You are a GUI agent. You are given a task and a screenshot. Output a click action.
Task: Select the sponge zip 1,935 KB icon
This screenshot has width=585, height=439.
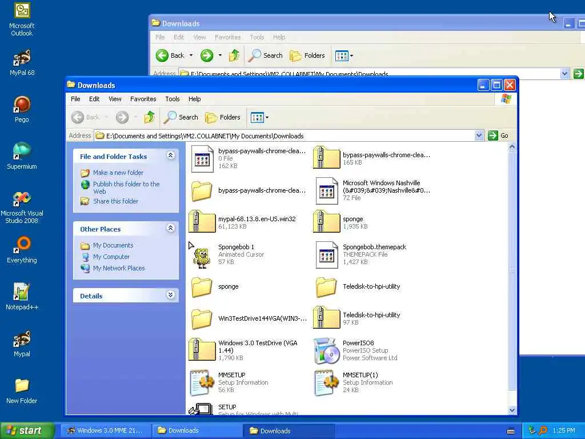click(326, 222)
